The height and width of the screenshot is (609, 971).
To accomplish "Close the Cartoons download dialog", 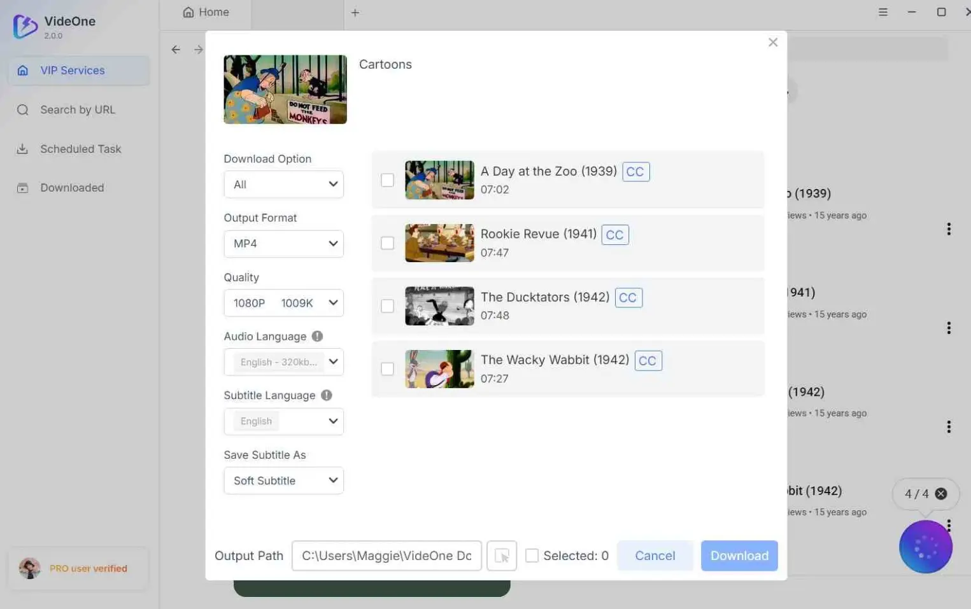I will (x=773, y=42).
